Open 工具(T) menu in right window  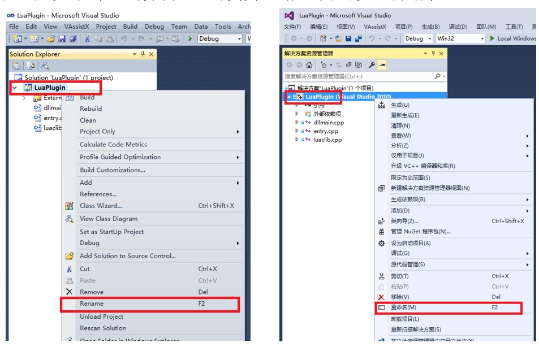point(514,27)
